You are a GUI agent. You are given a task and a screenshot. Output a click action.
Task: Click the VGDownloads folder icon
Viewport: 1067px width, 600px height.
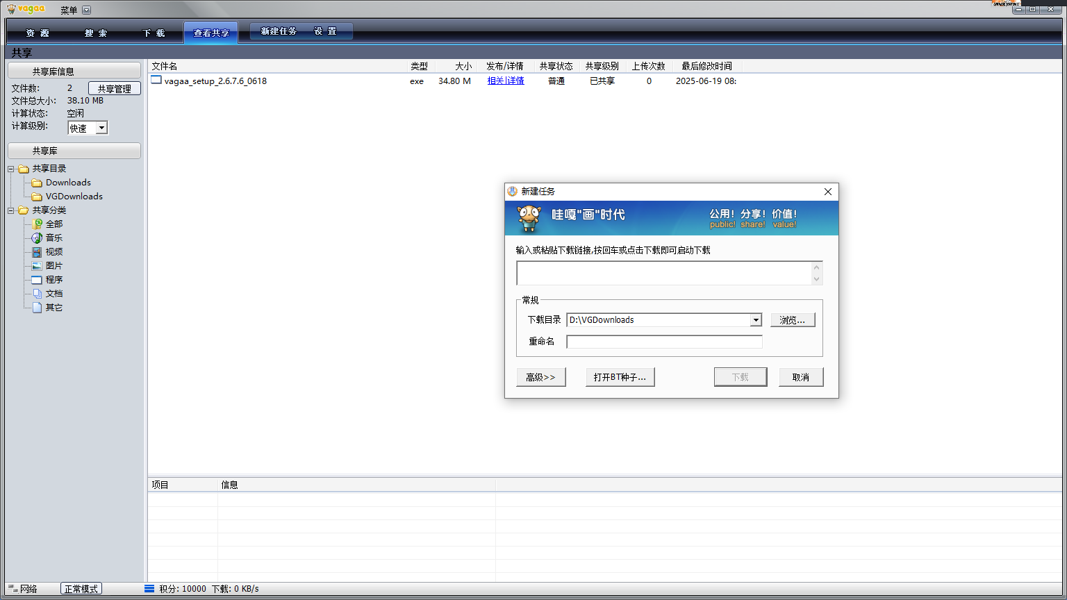[x=37, y=197]
